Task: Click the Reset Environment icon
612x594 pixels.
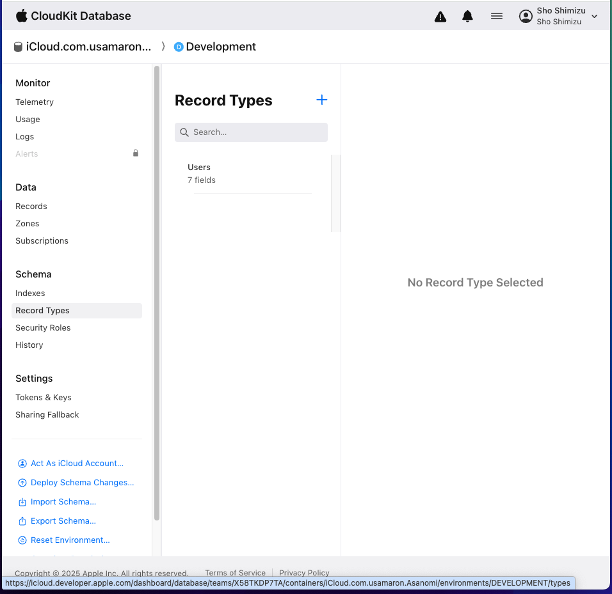Action: (x=22, y=540)
